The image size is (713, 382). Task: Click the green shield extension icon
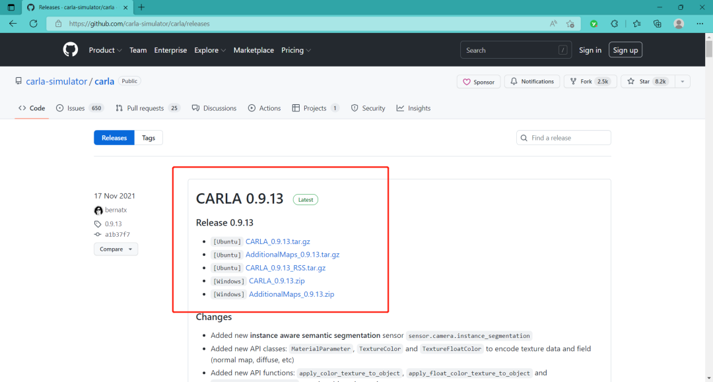[594, 24]
